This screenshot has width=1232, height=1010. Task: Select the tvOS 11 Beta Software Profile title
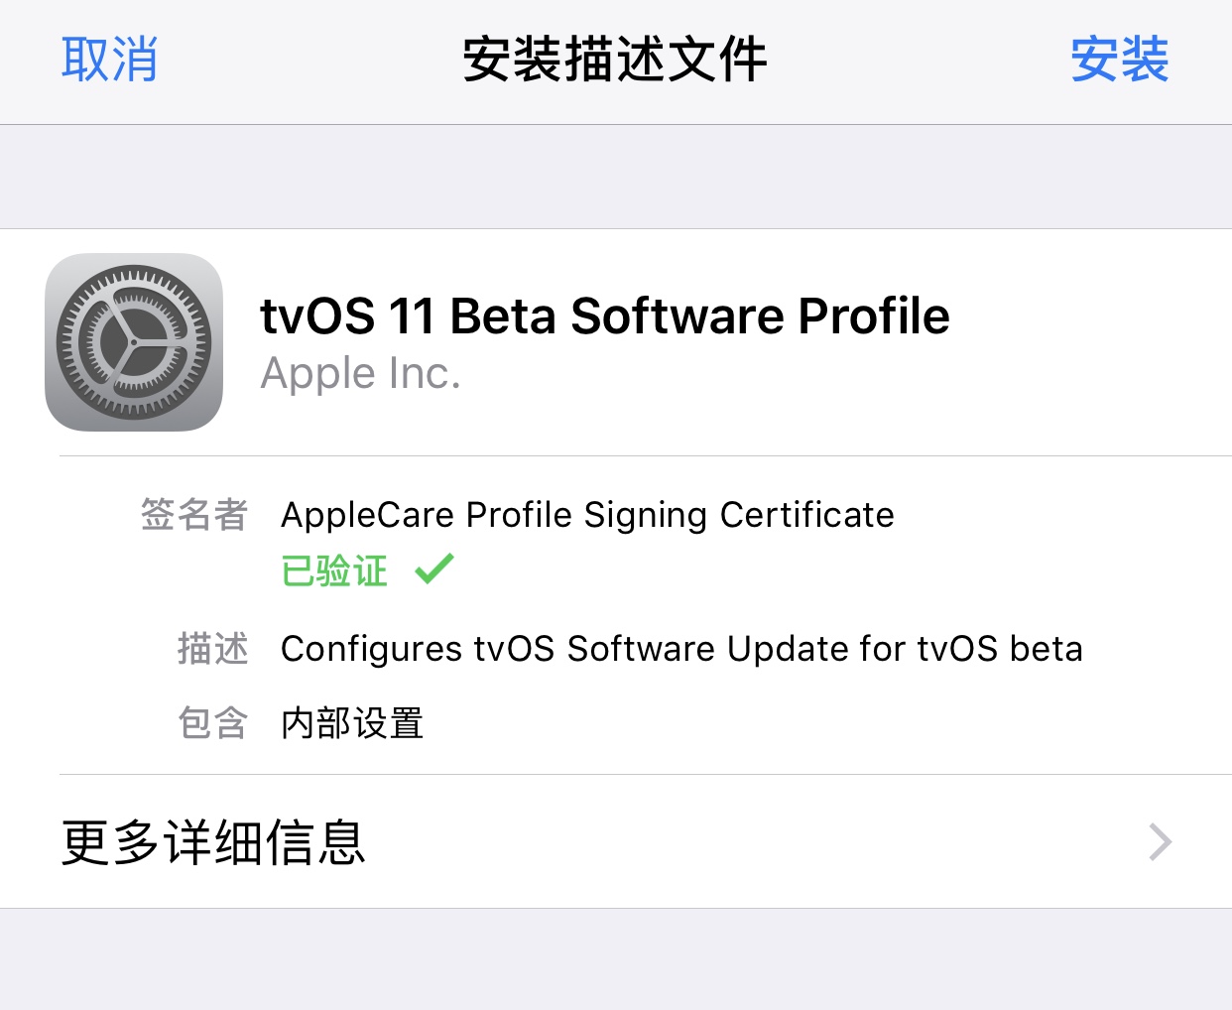[x=604, y=316]
